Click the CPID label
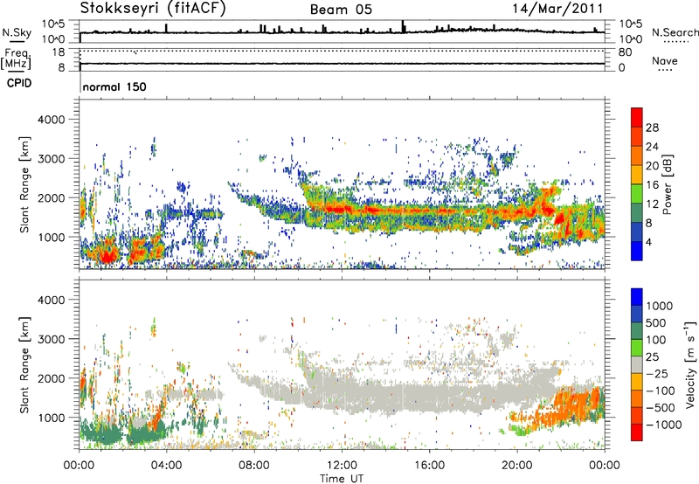The width and height of the screenshot is (699, 484). [19, 83]
